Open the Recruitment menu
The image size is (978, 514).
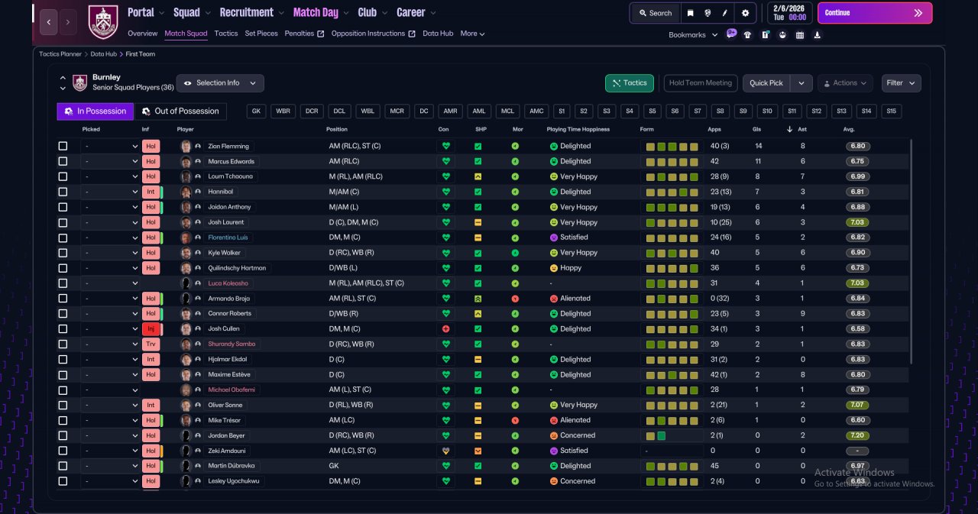tap(251, 13)
